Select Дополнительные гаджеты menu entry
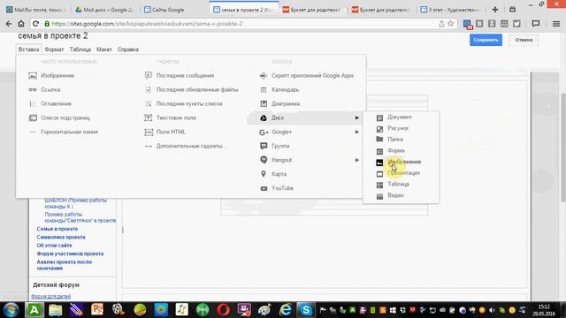Viewport: 566px width, 318px height. [x=191, y=146]
